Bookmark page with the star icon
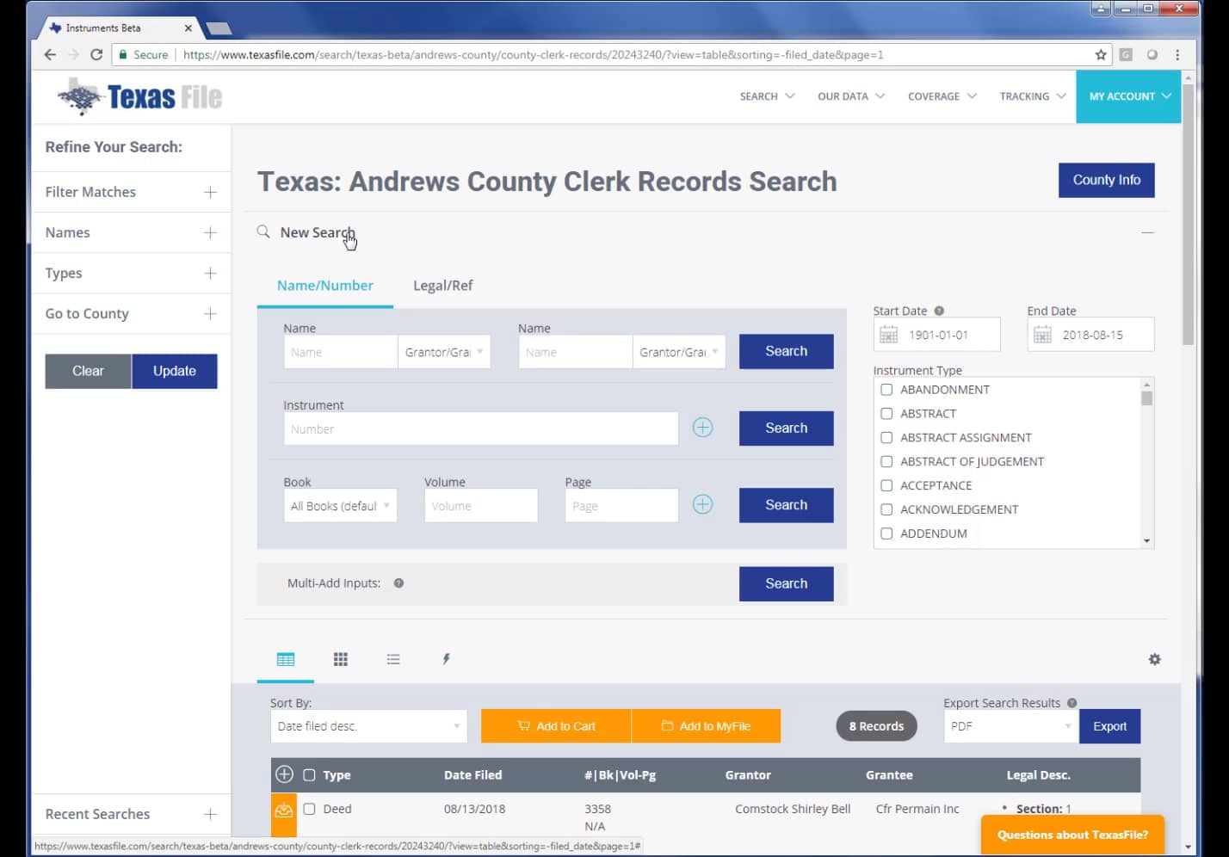The width and height of the screenshot is (1229, 857). pos(1101,54)
